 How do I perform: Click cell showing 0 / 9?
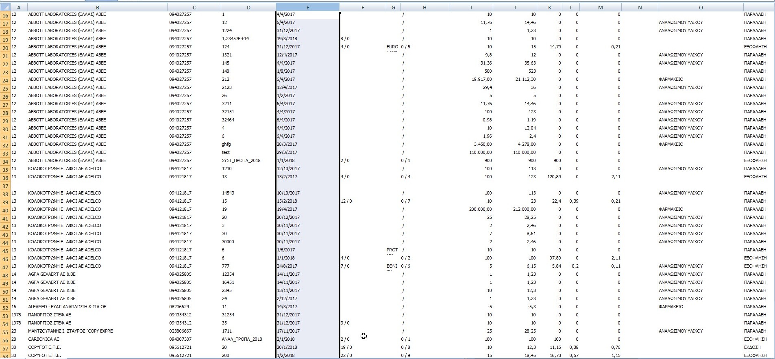coord(425,355)
